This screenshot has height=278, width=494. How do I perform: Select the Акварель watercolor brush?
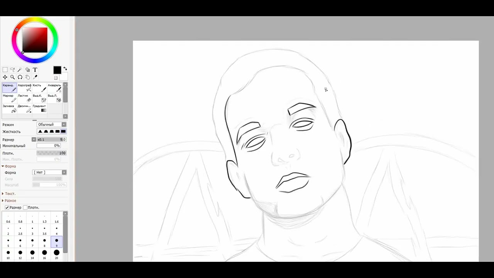pos(54,88)
